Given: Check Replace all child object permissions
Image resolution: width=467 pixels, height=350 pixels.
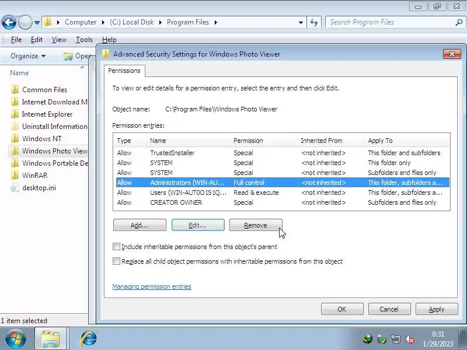Looking at the screenshot, I should coord(116,261).
